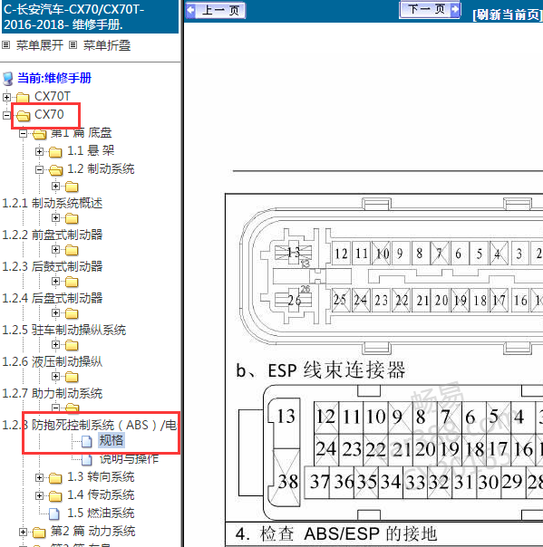The image size is (543, 547).
Task: Select 第2篇 动力系统 in the tree
Action: click(92, 532)
